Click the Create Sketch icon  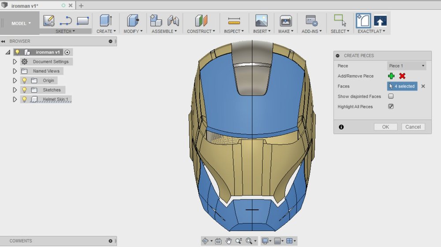click(49, 21)
